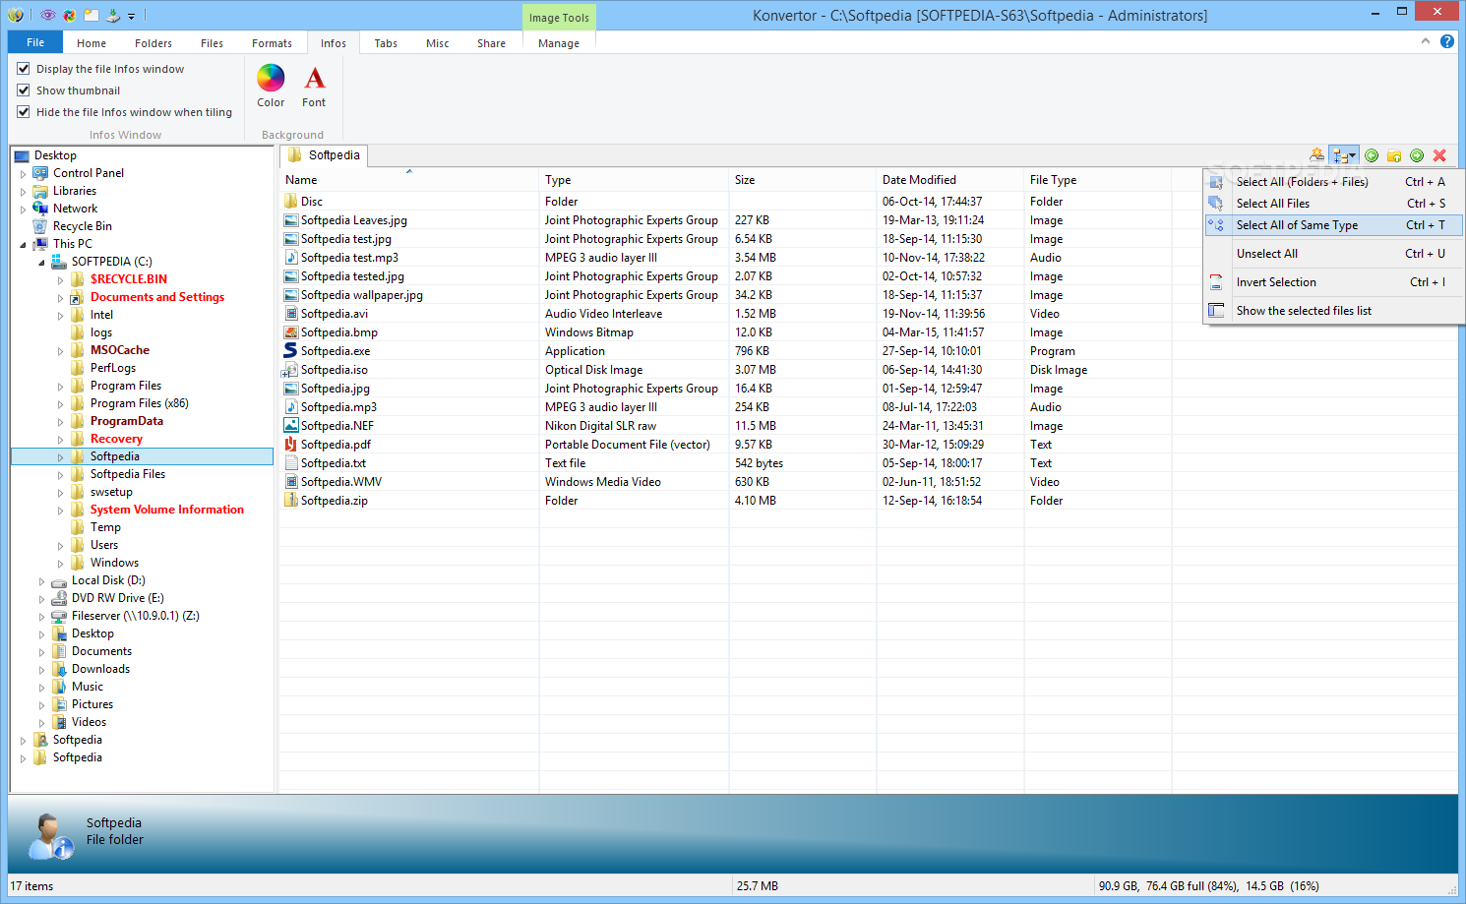Click the Softpedia.exe application icon
This screenshot has width=1466, height=904.
(x=291, y=350)
